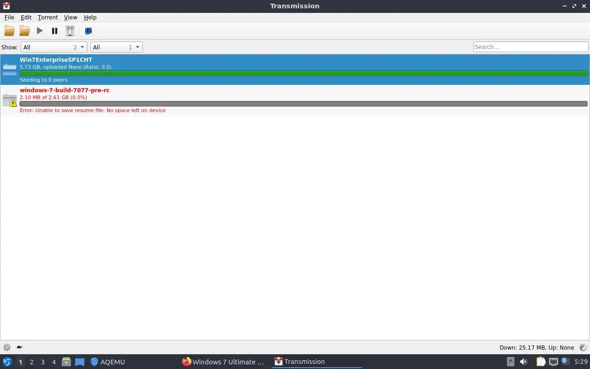Click the statistics mode icon at status bar right
The height and width of the screenshot is (369, 590).
[x=583, y=347]
